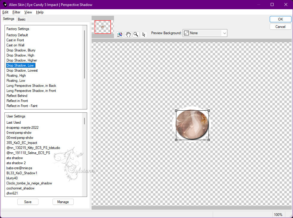Select the Reflect in Front preset
293x218 pixels.
(x=17, y=101)
